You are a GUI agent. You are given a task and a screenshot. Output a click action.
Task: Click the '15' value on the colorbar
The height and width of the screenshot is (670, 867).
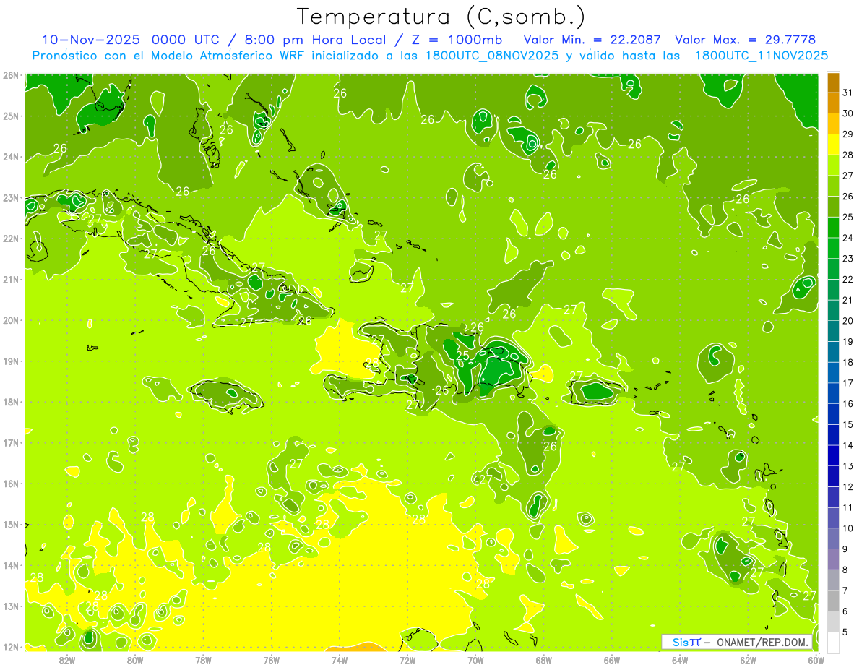(x=848, y=425)
